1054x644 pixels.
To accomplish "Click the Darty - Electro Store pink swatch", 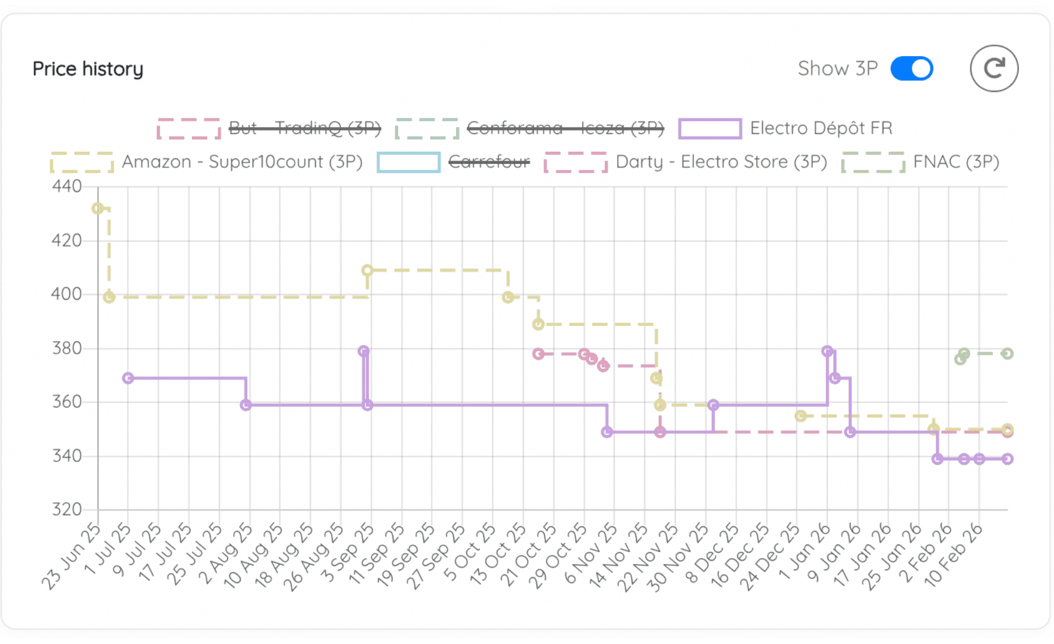I will (x=576, y=162).
